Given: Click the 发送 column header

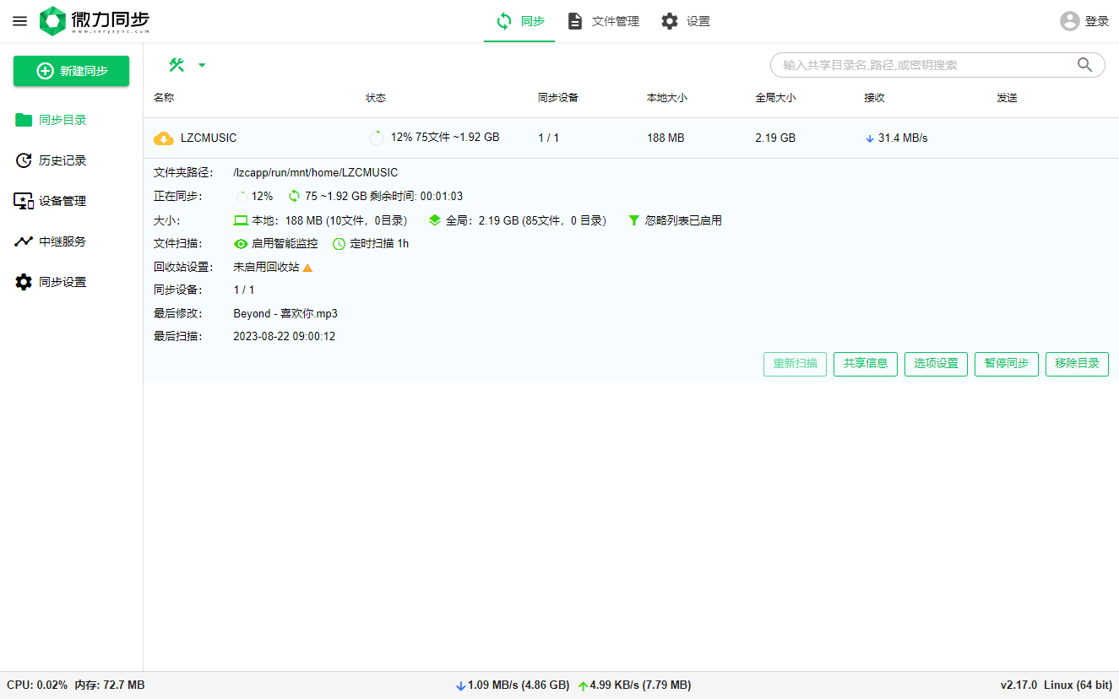Looking at the screenshot, I should (x=1007, y=98).
